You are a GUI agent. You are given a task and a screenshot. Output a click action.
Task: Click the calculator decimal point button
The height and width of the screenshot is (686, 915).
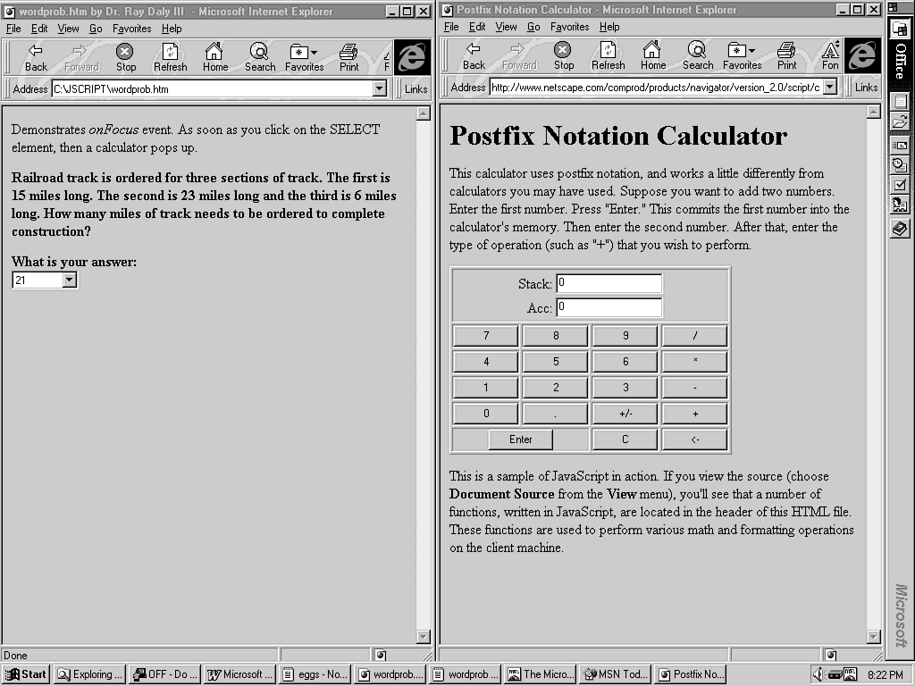click(x=556, y=414)
